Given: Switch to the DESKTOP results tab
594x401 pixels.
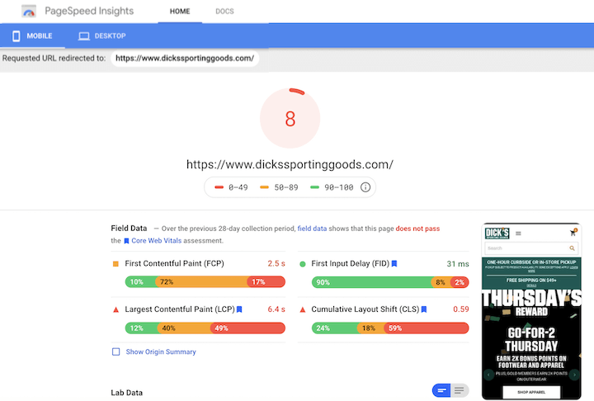Looking at the screenshot, I should [102, 36].
